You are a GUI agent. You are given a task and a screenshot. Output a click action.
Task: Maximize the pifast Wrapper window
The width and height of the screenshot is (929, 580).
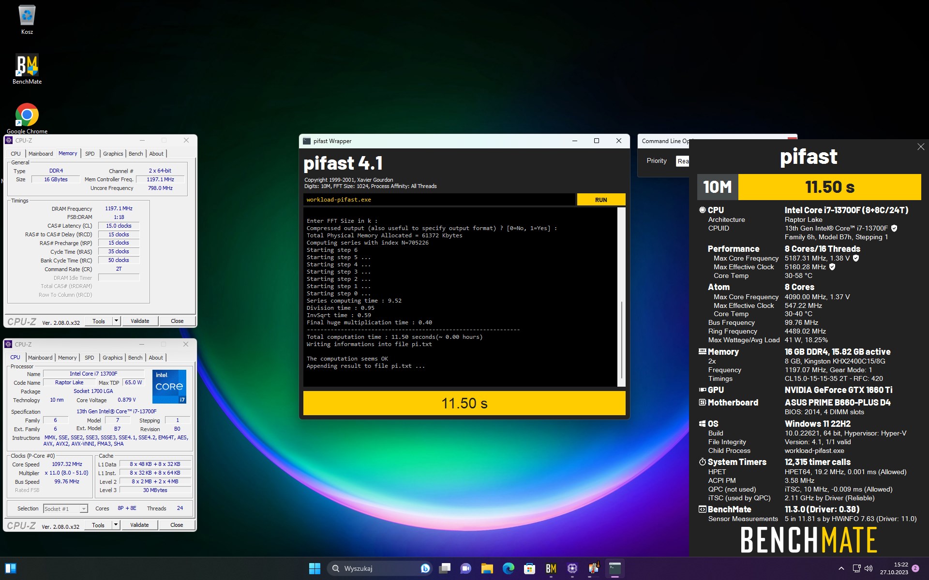[597, 141]
